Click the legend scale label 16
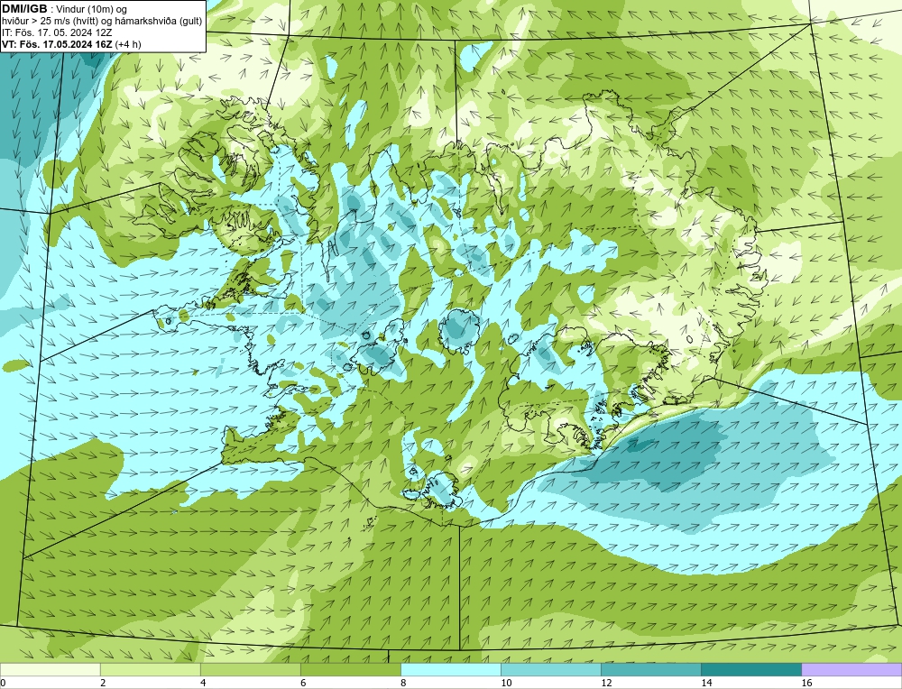This screenshot has width=902, height=689. coord(806,683)
